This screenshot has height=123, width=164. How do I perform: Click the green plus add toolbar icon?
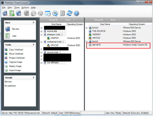pos(12,13)
